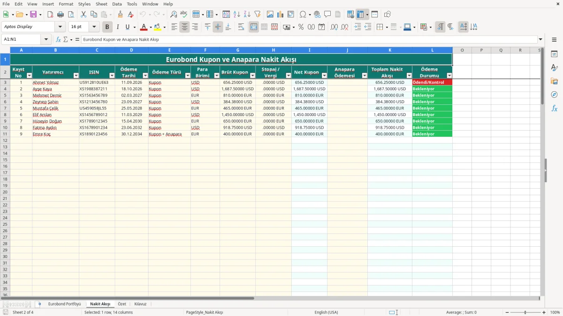Screen dimensions: 563x316
Task: Toggle Wrap Text for the cells
Action: pos(241,27)
